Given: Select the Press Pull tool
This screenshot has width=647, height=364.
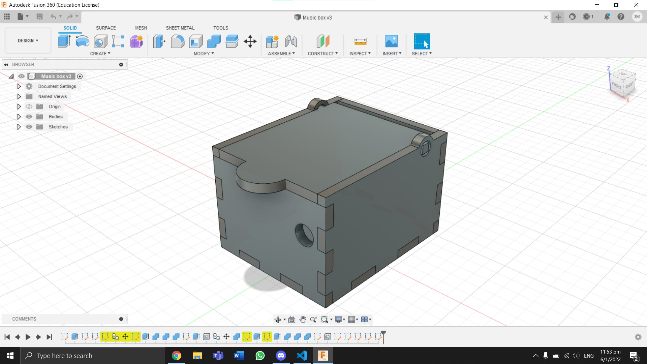Looking at the screenshot, I should coord(159,41).
